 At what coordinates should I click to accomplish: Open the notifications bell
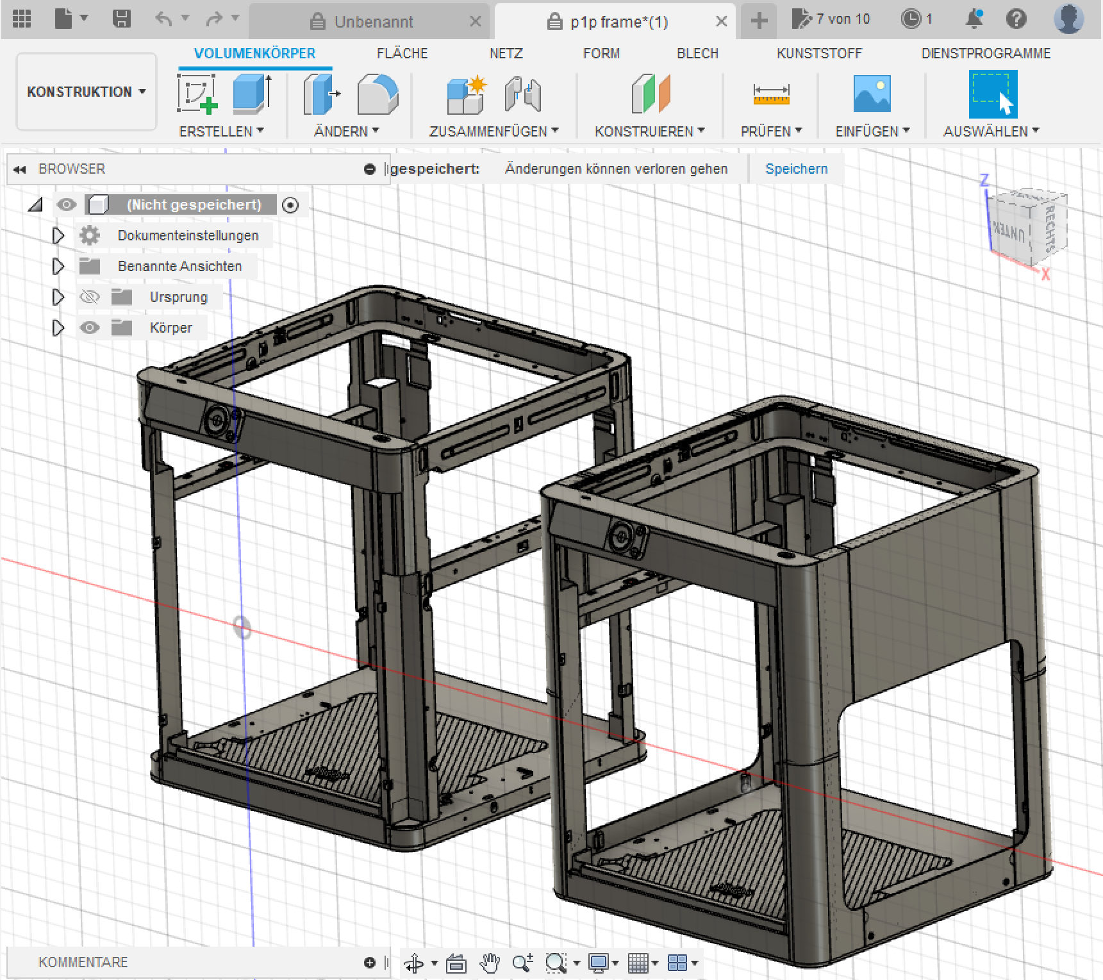coord(974,19)
